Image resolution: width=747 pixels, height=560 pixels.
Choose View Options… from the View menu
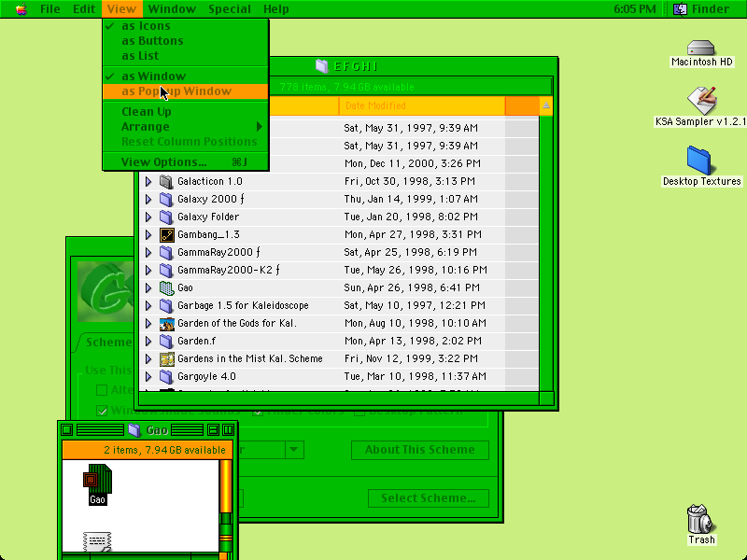point(185,162)
